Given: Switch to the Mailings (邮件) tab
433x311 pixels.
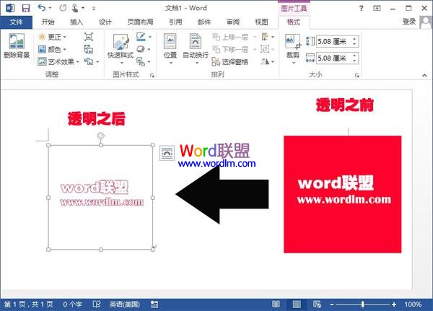Looking at the screenshot, I should pyautogui.click(x=204, y=22).
